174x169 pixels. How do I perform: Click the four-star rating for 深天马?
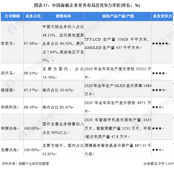(x=158, y=73)
